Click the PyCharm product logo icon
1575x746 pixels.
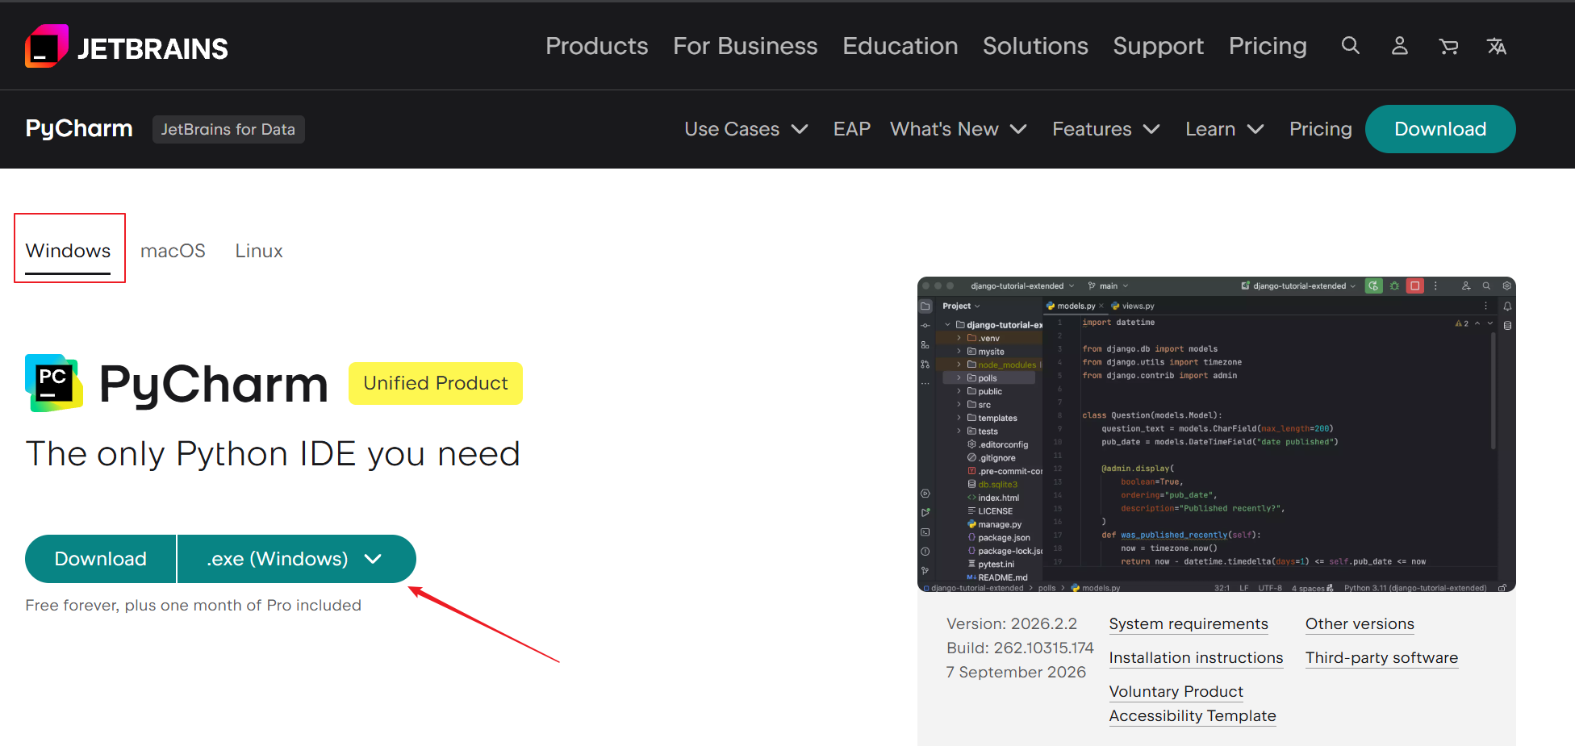tap(54, 383)
